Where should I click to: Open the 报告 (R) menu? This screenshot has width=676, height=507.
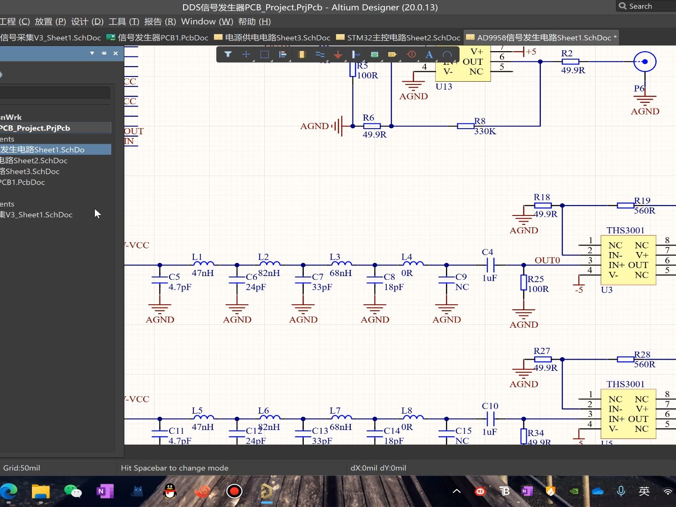click(160, 22)
